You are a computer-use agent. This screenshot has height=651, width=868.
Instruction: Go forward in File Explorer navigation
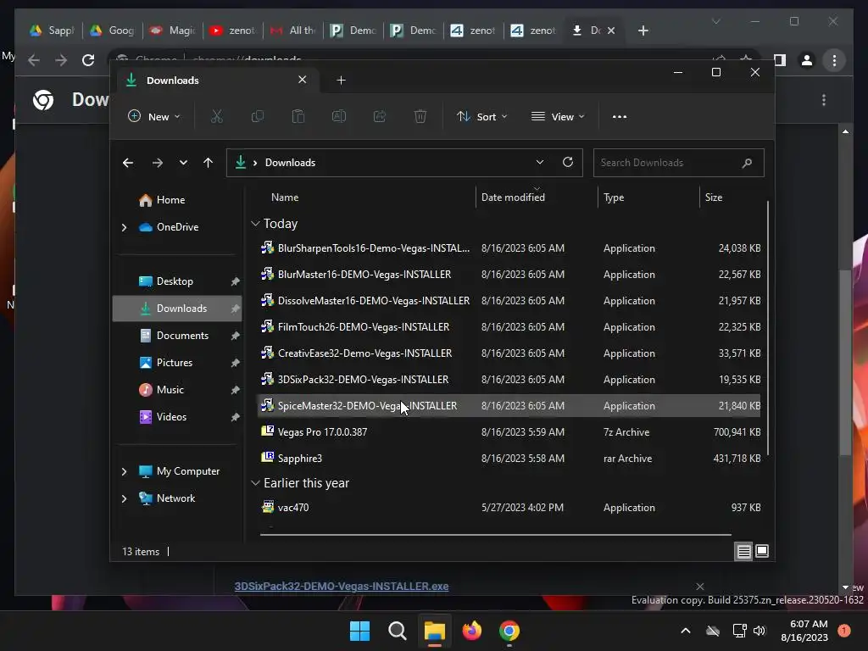pyautogui.click(x=157, y=163)
